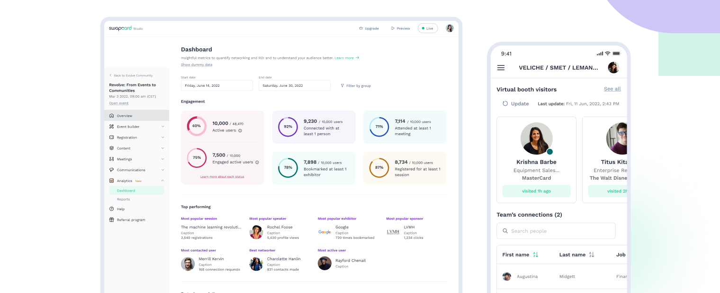Click the Filter by group funnel icon
Screen dimensions: 720x293
coord(342,86)
